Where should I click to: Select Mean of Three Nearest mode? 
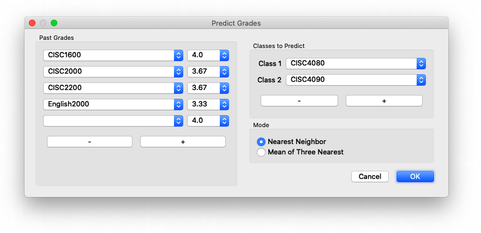261,152
